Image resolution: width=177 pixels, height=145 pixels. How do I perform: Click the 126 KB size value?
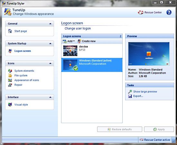[143, 76]
